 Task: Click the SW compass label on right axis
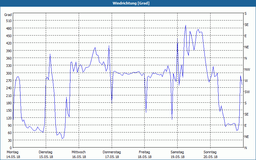pos(247,92)
